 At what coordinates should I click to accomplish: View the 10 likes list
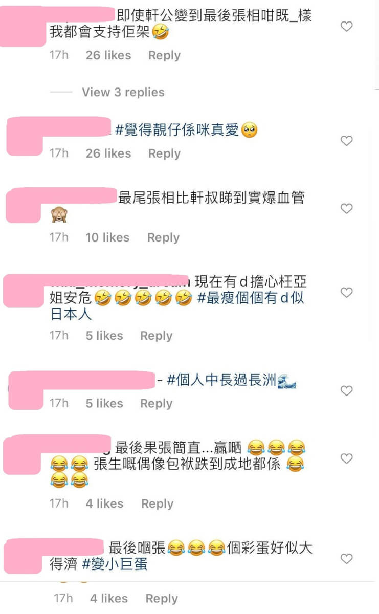tap(107, 237)
